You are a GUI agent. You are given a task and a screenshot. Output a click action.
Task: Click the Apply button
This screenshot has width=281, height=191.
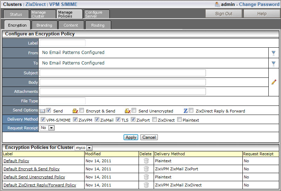tap(131, 137)
